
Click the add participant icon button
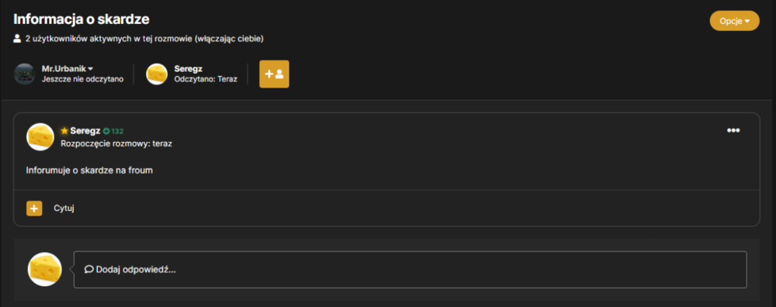tap(274, 74)
